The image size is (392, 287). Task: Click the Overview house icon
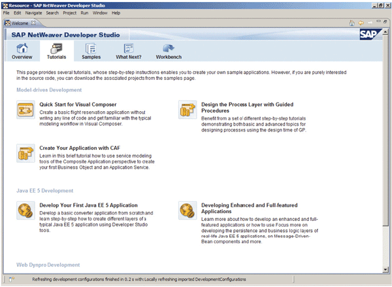point(22,48)
